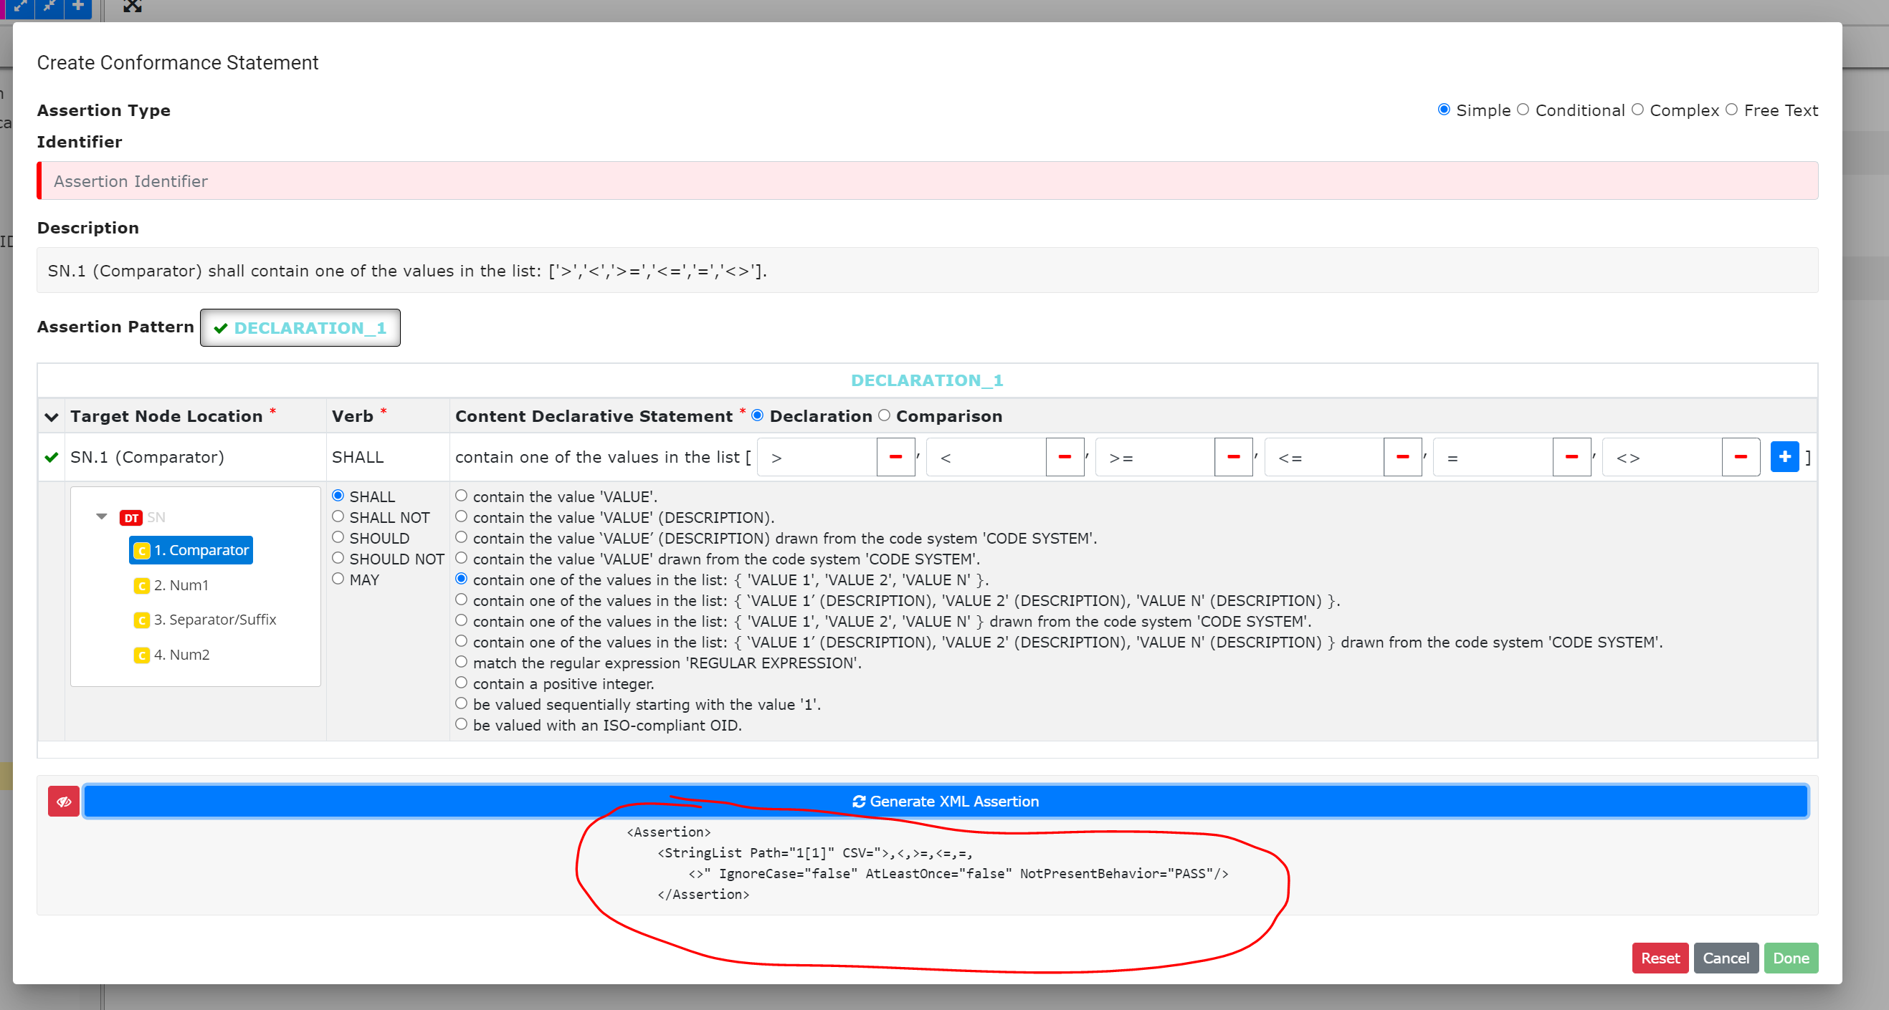Click the green Done button
Viewport: 1889px width, 1010px height.
pyautogui.click(x=1791, y=958)
